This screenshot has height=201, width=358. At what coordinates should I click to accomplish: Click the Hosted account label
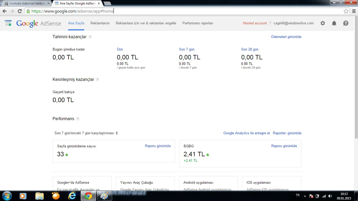pos(255,23)
